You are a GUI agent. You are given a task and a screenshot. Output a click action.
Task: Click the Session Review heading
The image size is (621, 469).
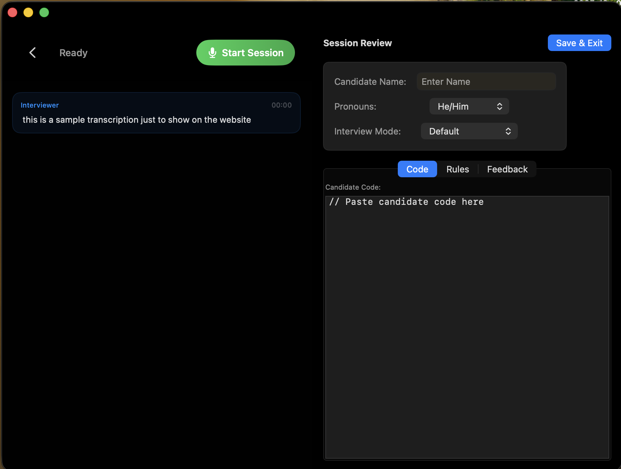pyautogui.click(x=357, y=43)
